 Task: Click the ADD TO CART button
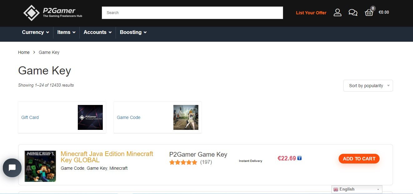(x=359, y=159)
